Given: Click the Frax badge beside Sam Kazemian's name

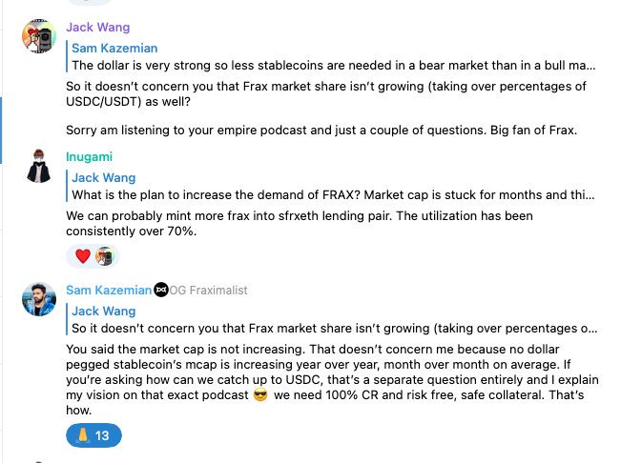Looking at the screenshot, I should (160, 290).
